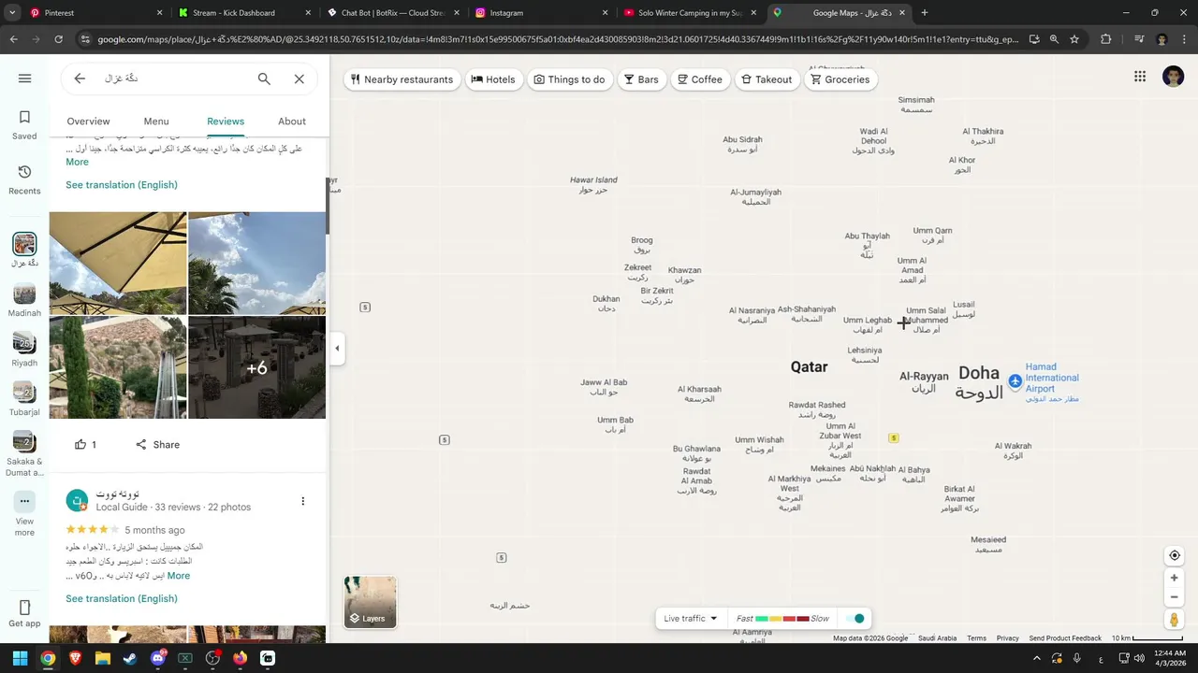This screenshot has width=1198, height=673.
Task: Click the place search input field
Action: (x=173, y=79)
